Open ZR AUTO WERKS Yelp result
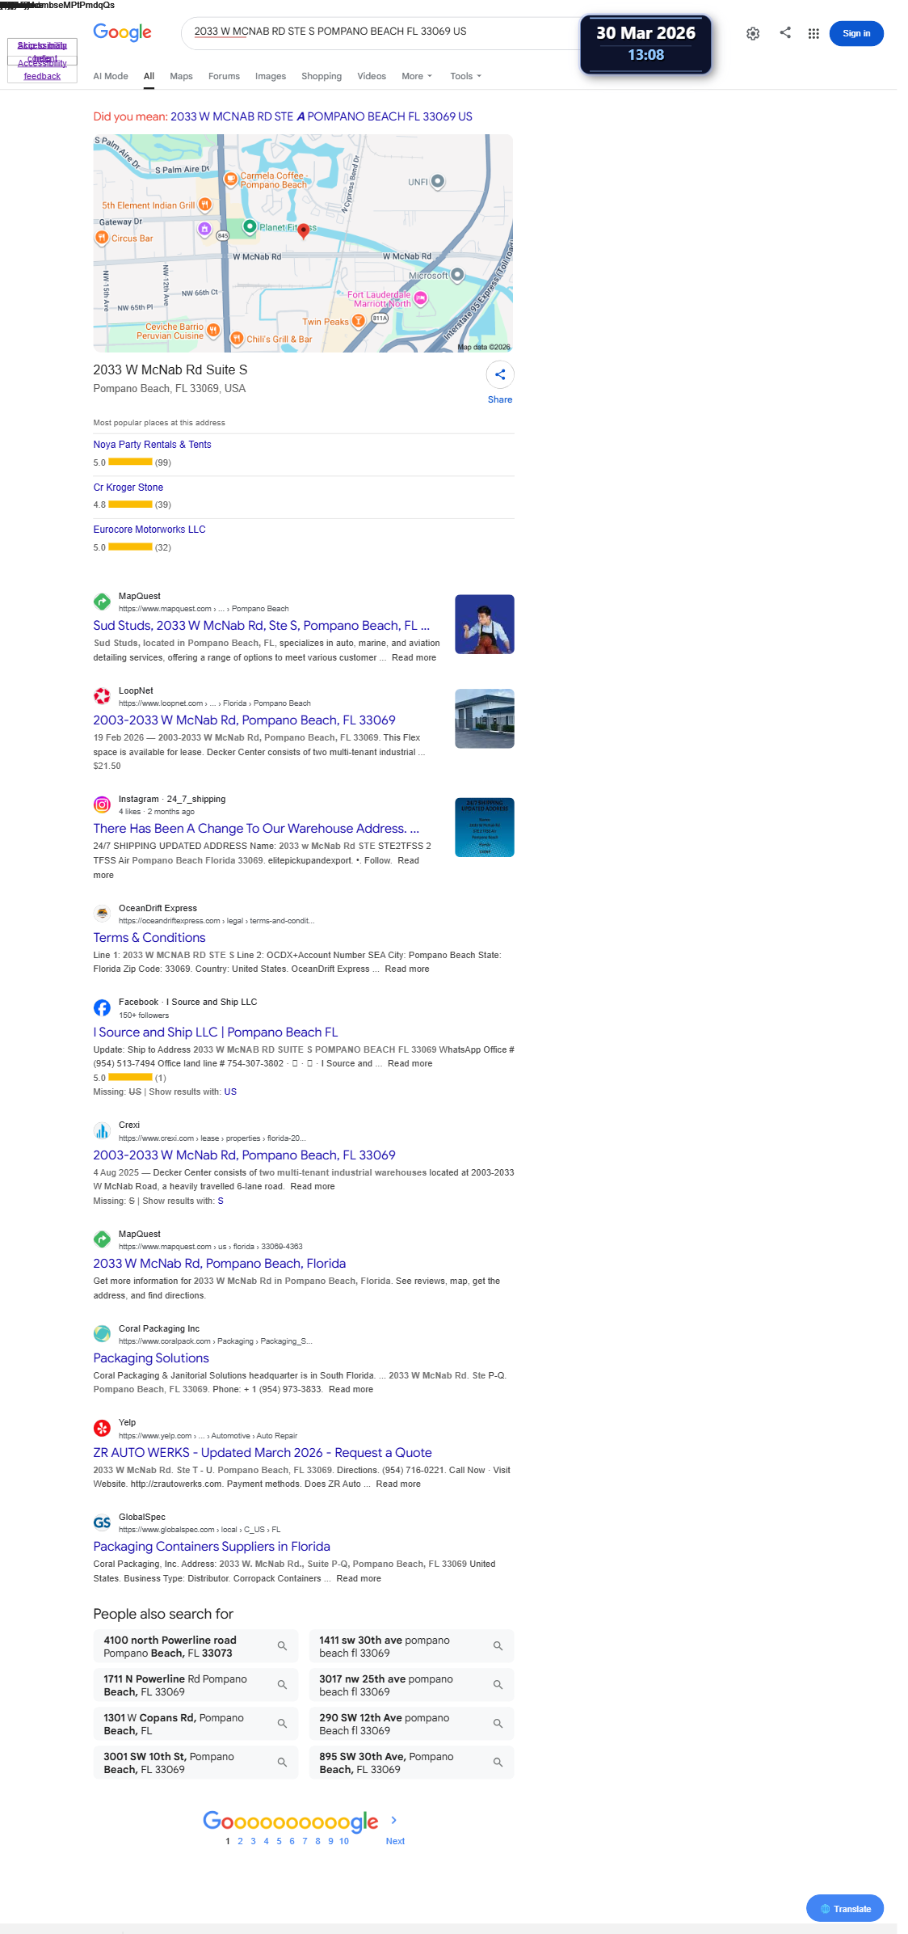Viewport: 908px width, 1934px height. point(263,1453)
